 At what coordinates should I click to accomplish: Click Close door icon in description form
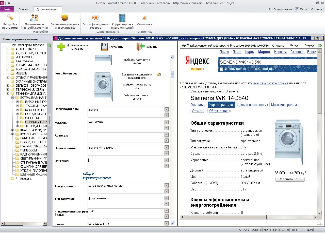point(140,47)
